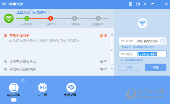Viewport: 170px width, 104px height.
Task: Click the status list scrollbar thumb
Action: (x=112, y=50)
